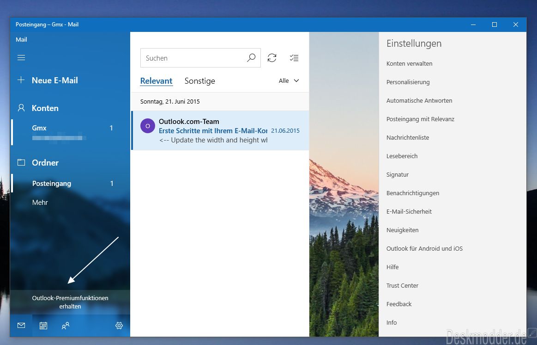Open Nachrichtenliste settings

pyautogui.click(x=408, y=137)
